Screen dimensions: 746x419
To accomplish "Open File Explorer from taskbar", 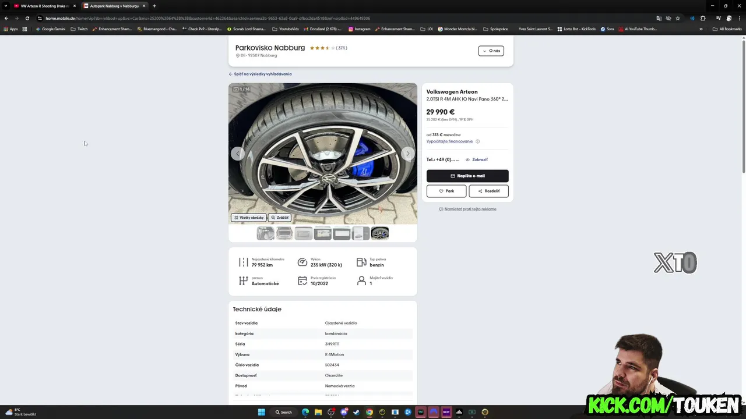I will point(318,412).
